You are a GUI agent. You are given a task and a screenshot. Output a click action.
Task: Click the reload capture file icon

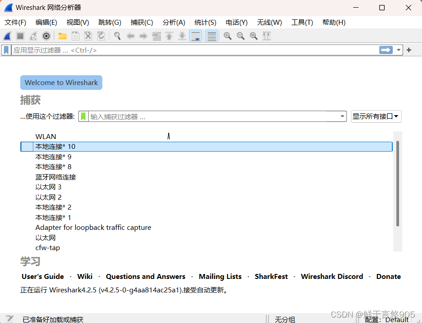tap(101, 36)
